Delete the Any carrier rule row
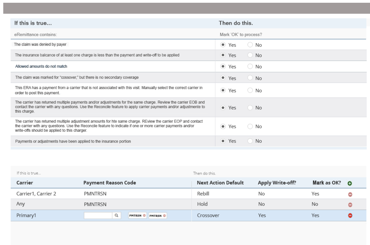Viewport: 370px width, 245px height. (x=350, y=205)
